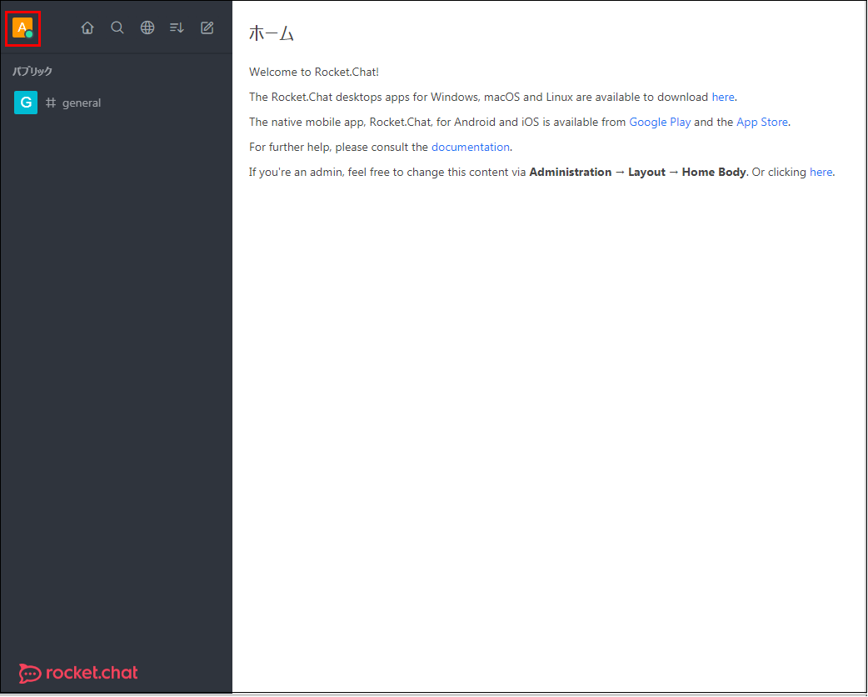Open the search magnifier icon
This screenshot has height=697, width=868.
click(x=117, y=28)
